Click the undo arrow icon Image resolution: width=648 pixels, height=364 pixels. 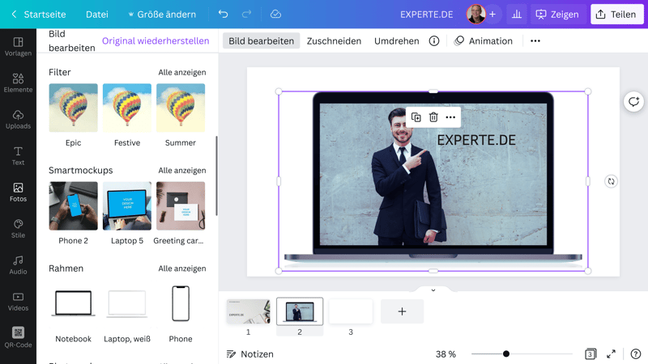pos(224,14)
